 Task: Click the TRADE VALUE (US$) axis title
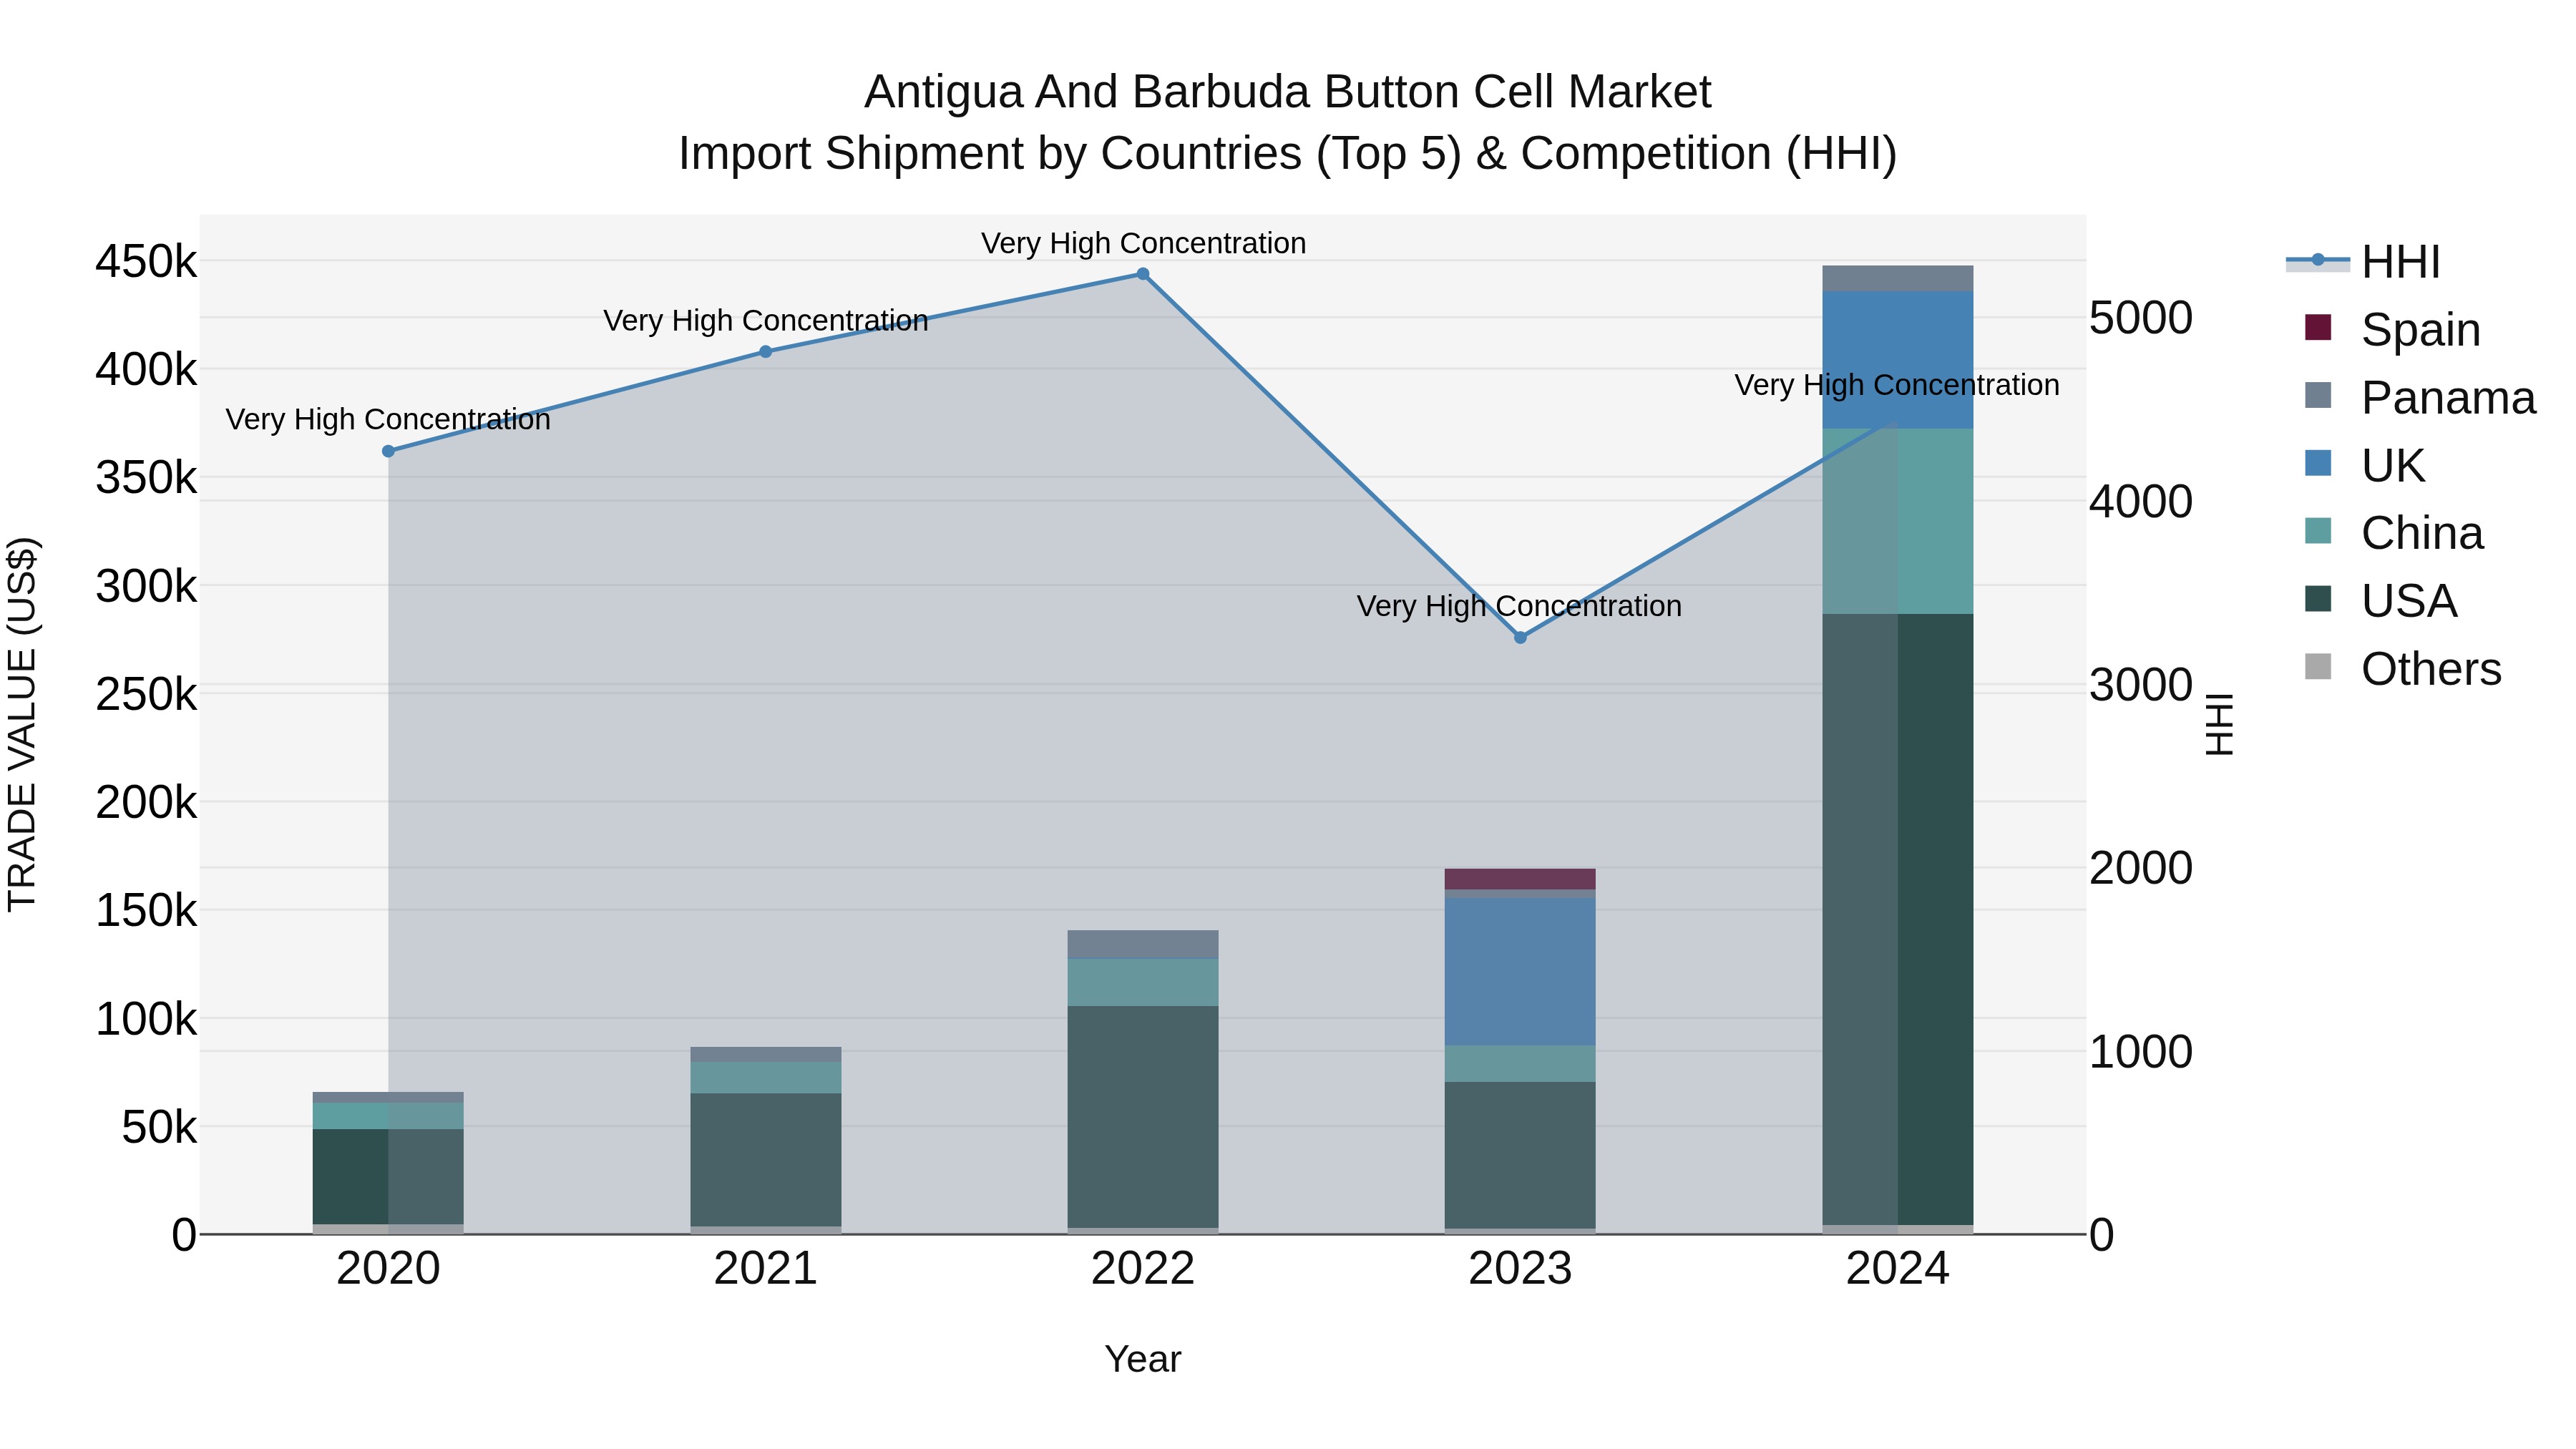pos(22,724)
